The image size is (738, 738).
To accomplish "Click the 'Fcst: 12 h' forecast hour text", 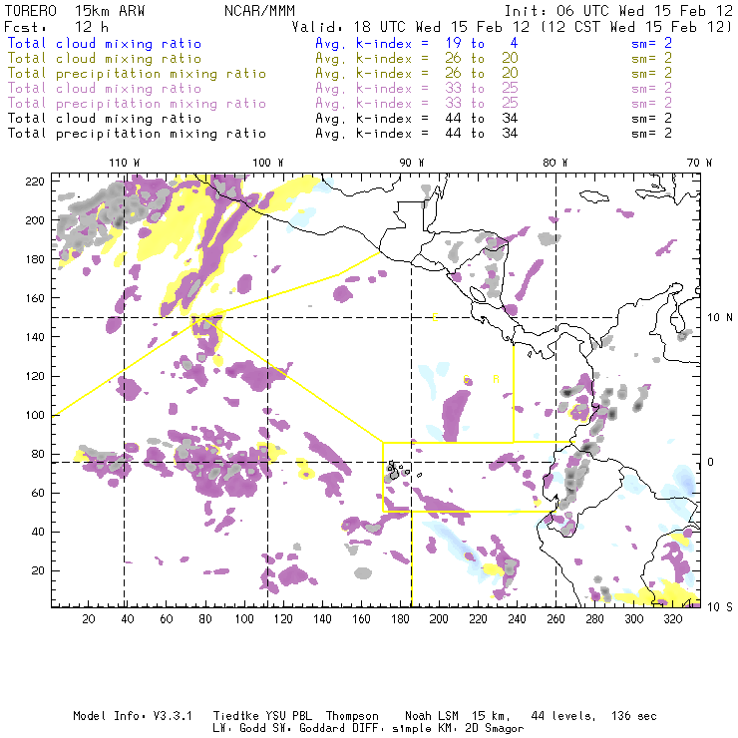I will tap(56, 27).
